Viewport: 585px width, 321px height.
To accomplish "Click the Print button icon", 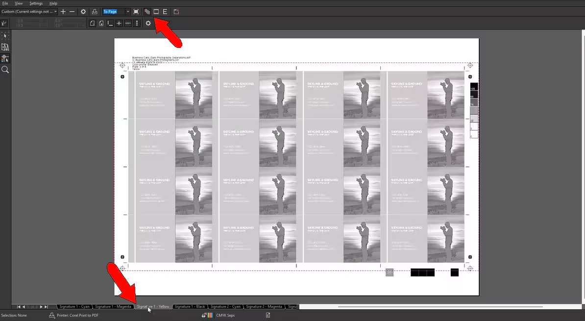I will tap(95, 11).
